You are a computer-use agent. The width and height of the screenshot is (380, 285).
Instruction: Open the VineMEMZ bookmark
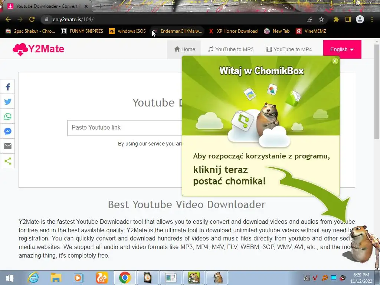[x=311, y=31]
